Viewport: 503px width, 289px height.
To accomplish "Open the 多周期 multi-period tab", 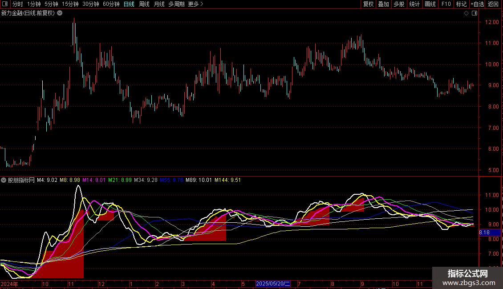I will click(x=177, y=4).
